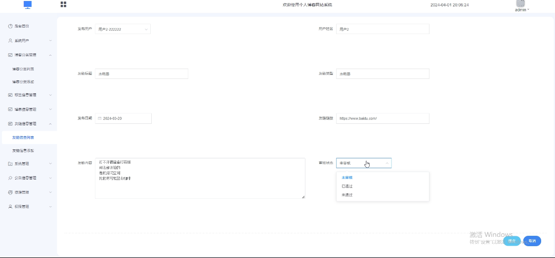Viewport: 555px width, 258px height.
Task: Click the 提交 submit button
Action: [x=512, y=241]
